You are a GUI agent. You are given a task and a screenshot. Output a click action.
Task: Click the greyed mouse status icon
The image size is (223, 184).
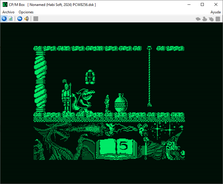click(x=211, y=19)
